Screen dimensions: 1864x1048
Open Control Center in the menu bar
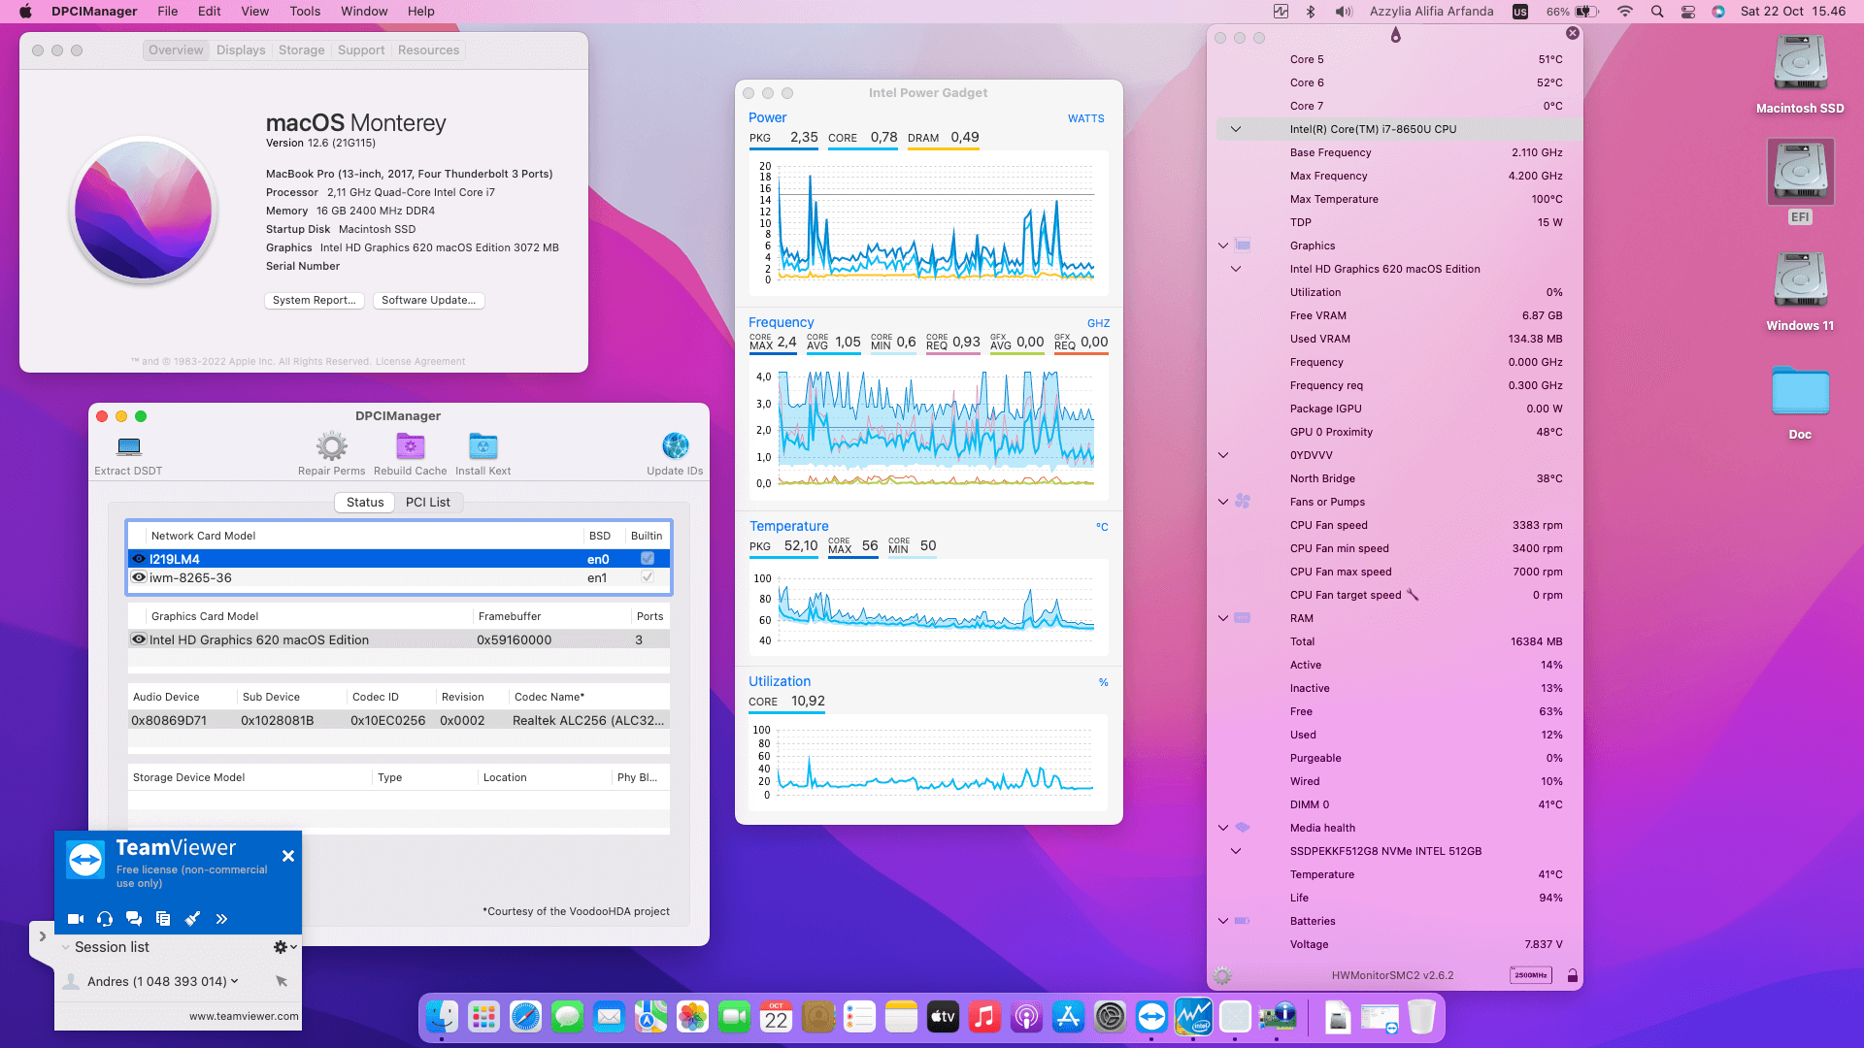(1688, 12)
